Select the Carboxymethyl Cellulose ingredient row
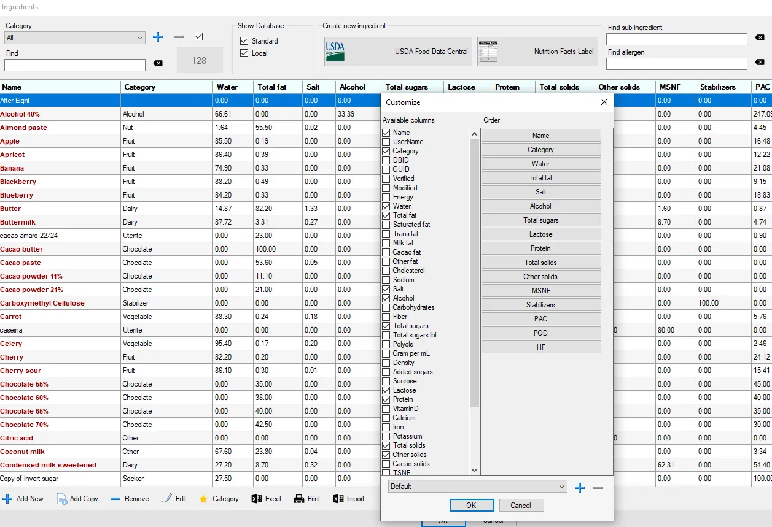 click(x=190, y=303)
